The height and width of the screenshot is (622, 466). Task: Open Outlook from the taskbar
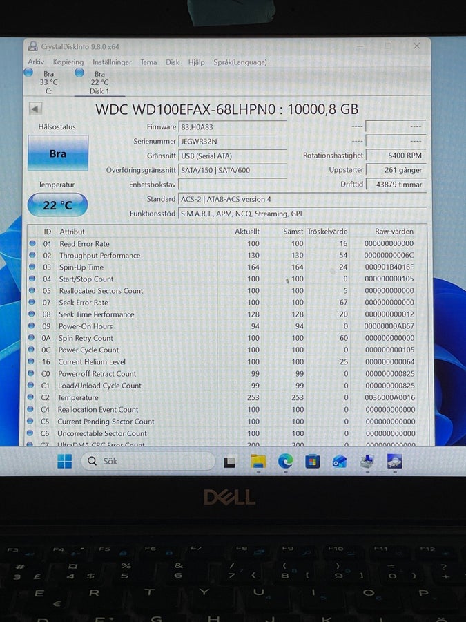(340, 462)
